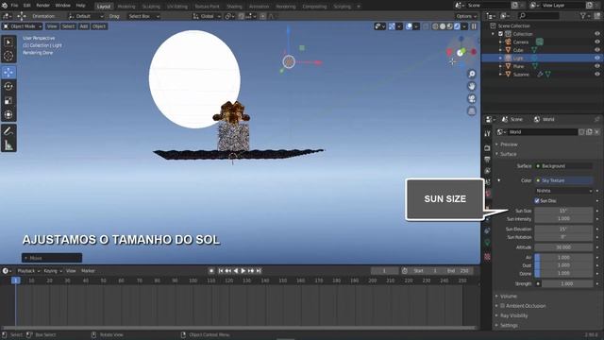This screenshot has height=340, width=604.
Task: Switch to wireframe viewport shading
Action: pyautogui.click(x=435, y=26)
